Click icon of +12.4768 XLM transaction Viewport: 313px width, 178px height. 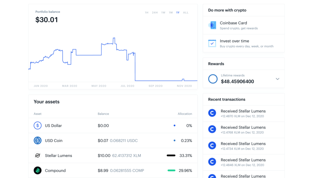[212, 129]
